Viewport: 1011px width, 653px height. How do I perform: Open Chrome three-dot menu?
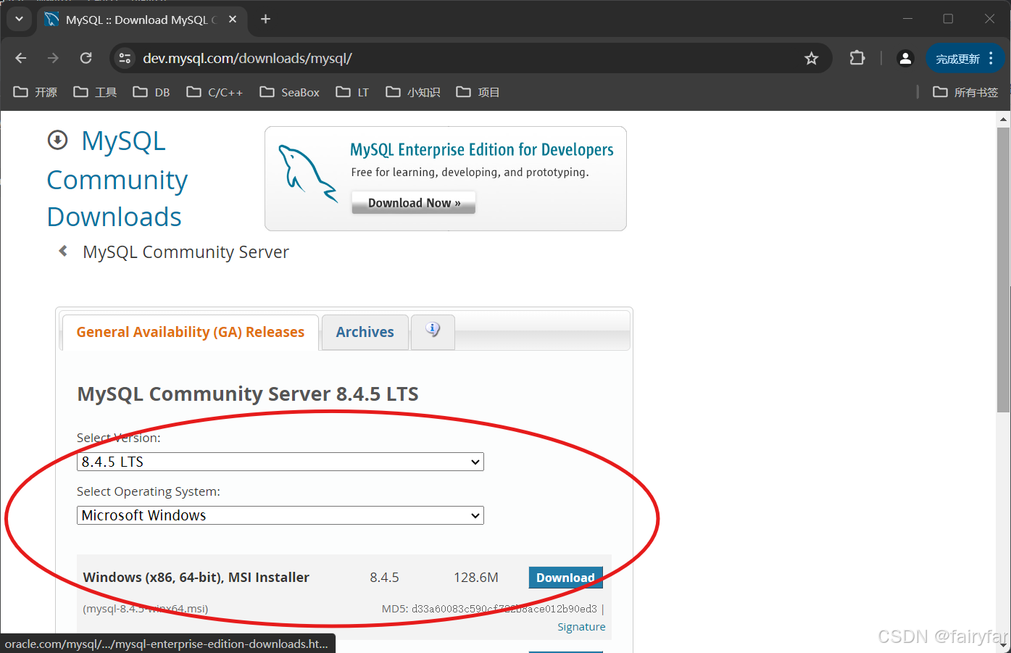991,58
